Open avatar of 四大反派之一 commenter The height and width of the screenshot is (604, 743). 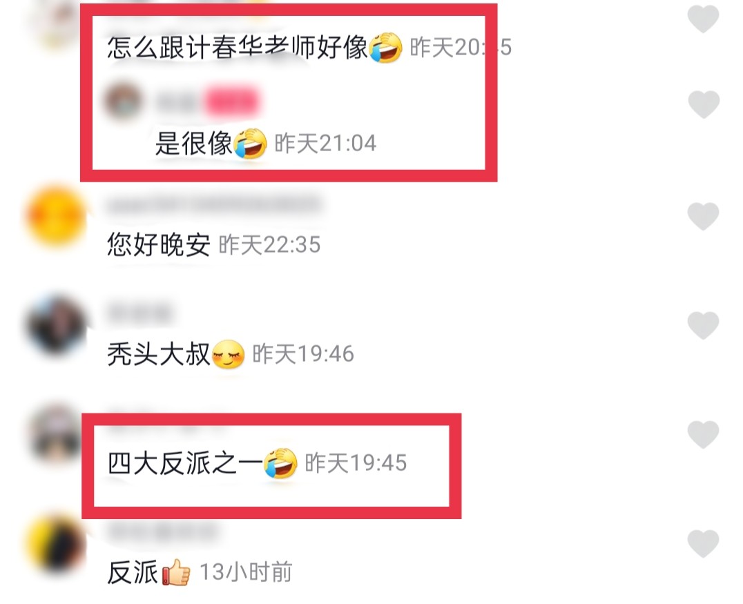56,434
